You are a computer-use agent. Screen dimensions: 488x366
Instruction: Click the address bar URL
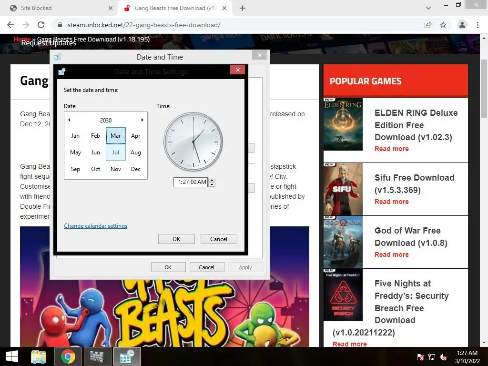coord(144,25)
